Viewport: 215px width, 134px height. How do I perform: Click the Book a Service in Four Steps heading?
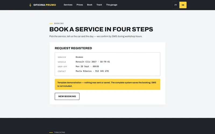[x=101, y=29]
